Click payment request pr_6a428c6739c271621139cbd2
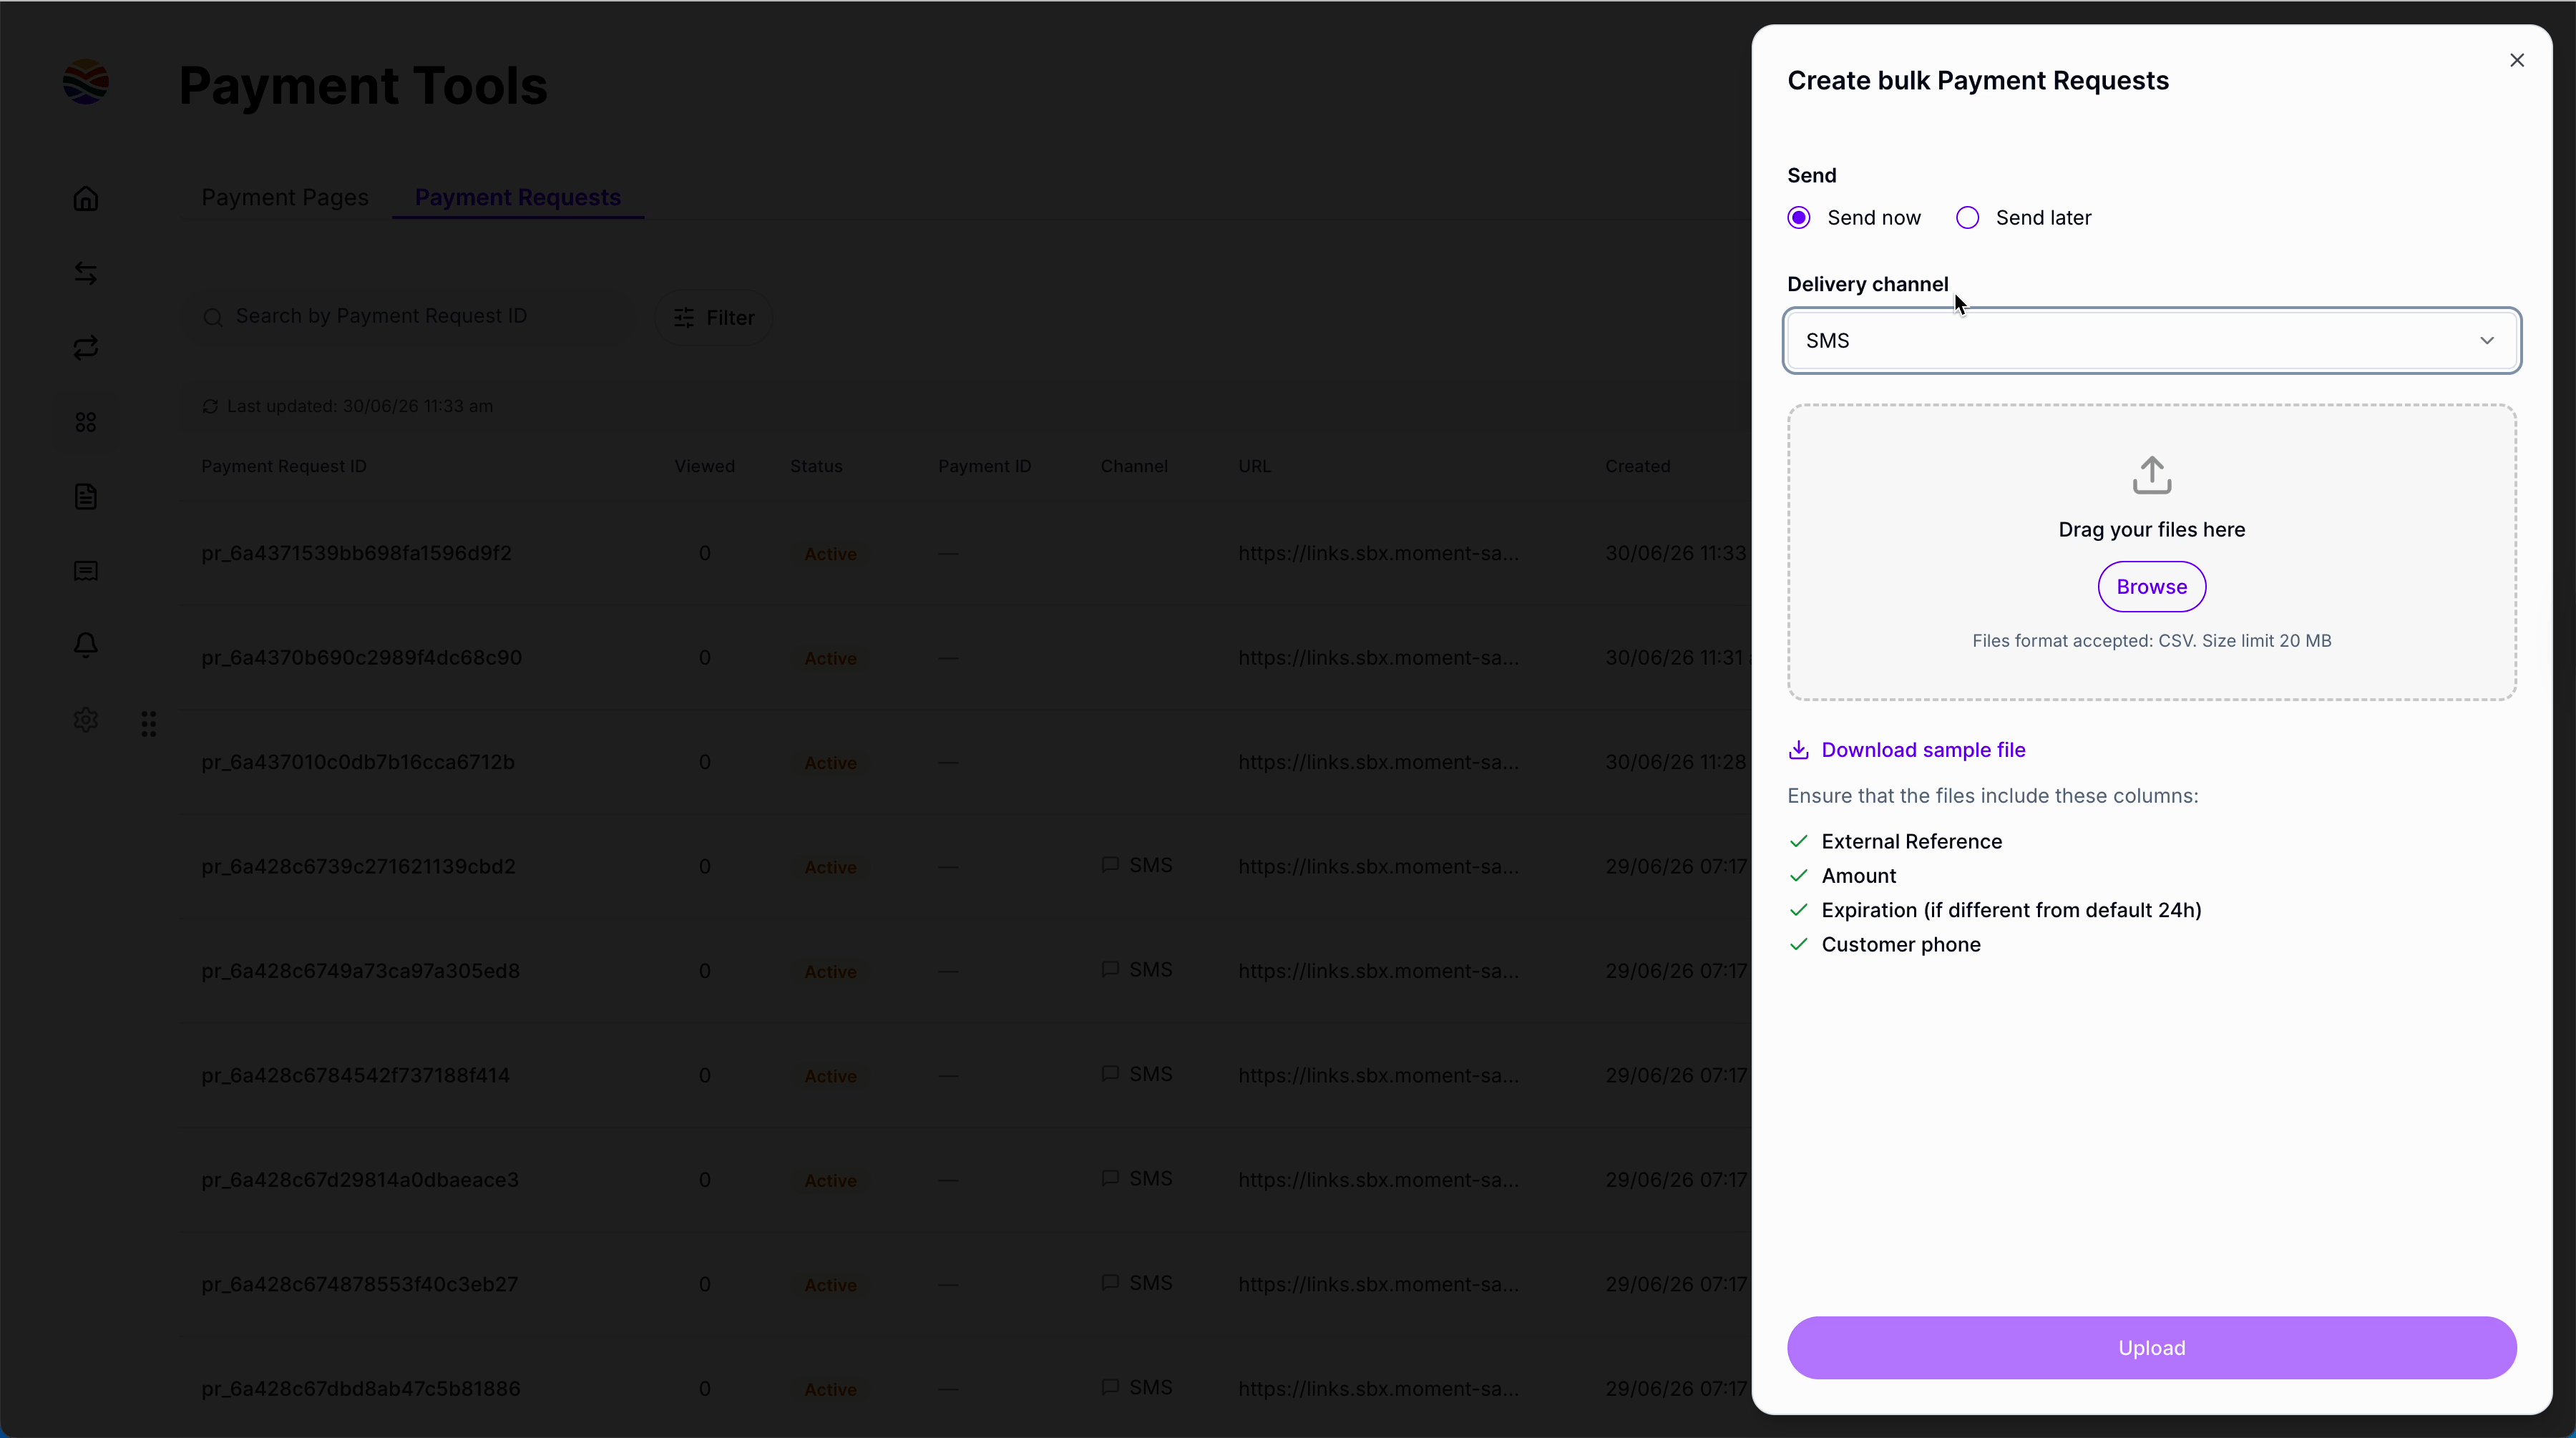The image size is (2576, 1438). (x=358, y=867)
